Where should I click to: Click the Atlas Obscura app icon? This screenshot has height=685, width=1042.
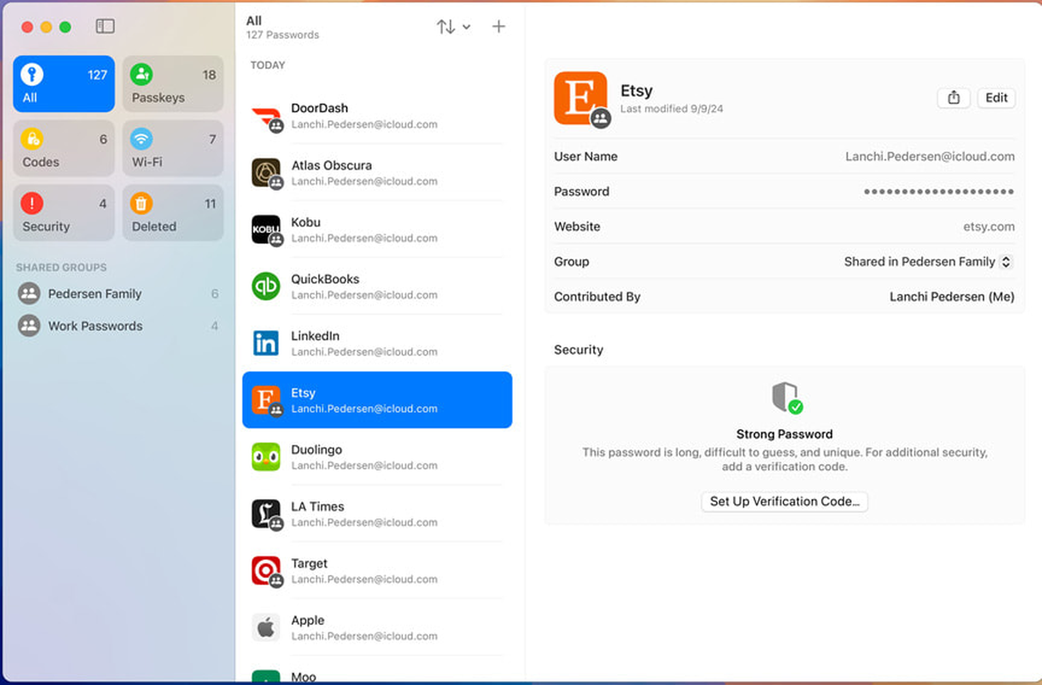click(266, 173)
